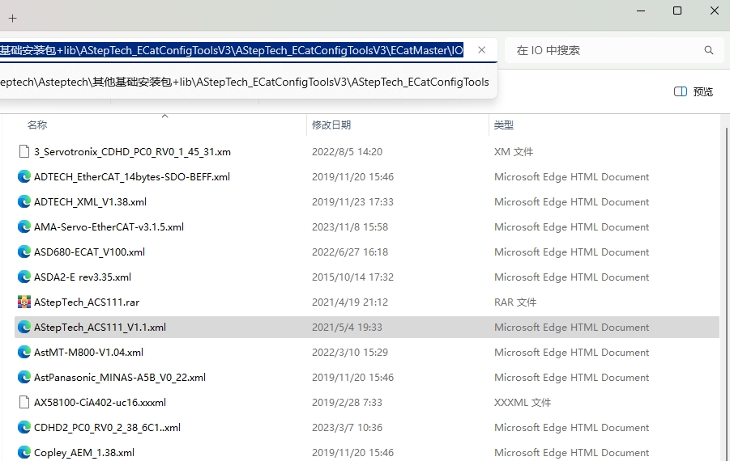Select file name 3_Servotronix_CDHD_PC0_RV0_1_45_31.xm

(132, 152)
